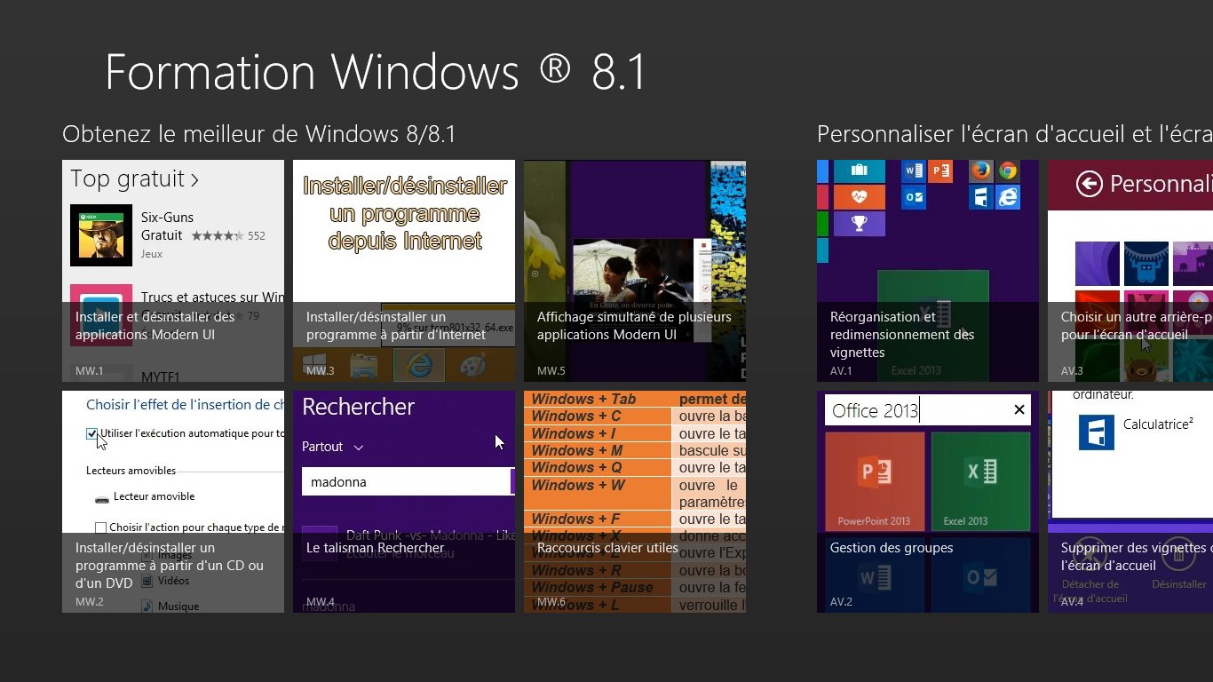Image resolution: width=1213 pixels, height=682 pixels.
Task: Clear the Office 2013 search box with X
Action: point(1019,409)
